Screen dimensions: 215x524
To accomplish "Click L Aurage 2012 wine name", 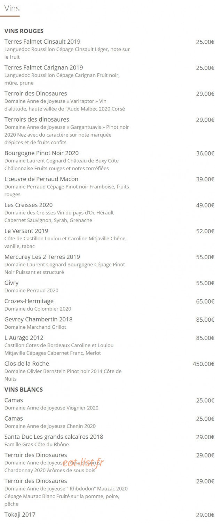I will (x=24, y=337).
